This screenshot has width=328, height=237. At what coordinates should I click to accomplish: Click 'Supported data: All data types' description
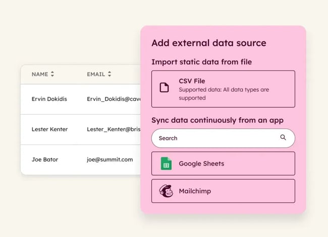(x=224, y=94)
